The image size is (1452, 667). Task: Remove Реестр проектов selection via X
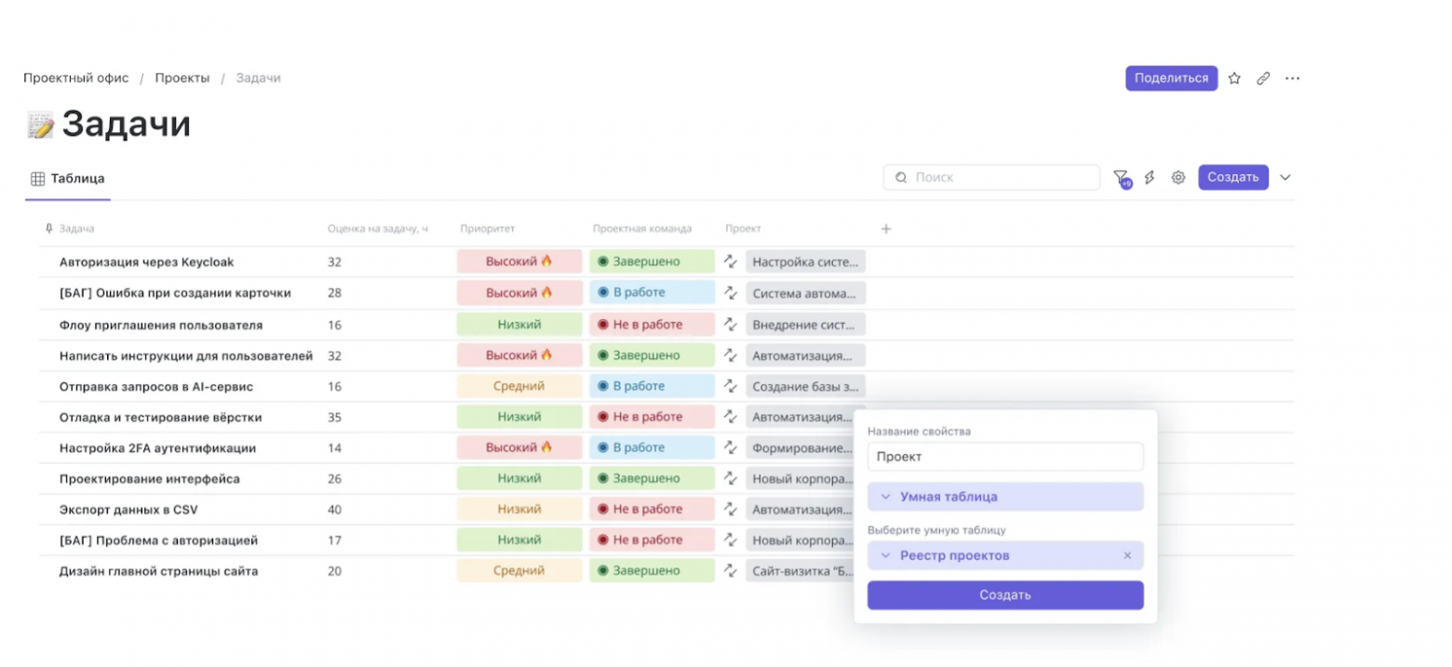(x=1127, y=555)
